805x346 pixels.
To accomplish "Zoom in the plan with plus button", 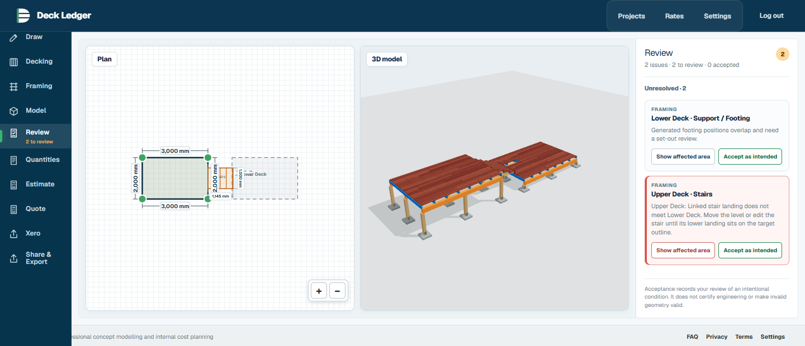I will point(319,291).
